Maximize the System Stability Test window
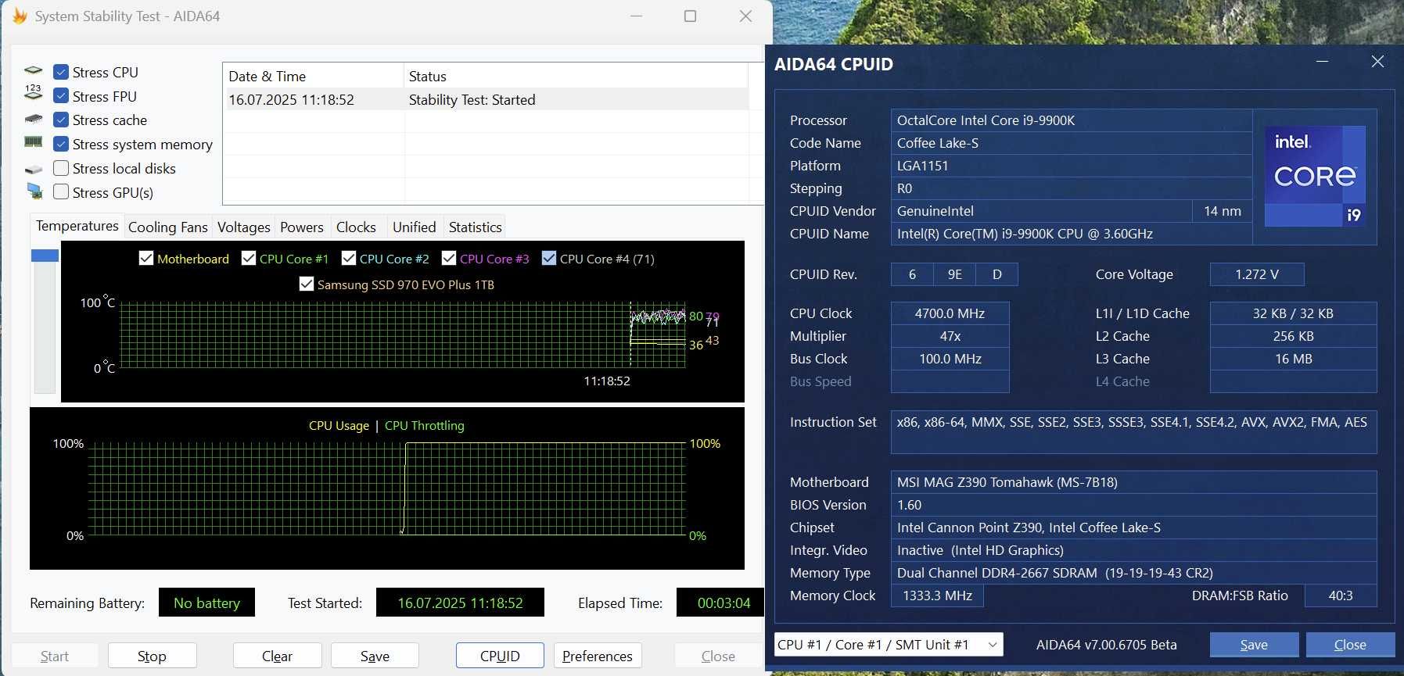Screen dimensions: 1404x676 tap(690, 16)
